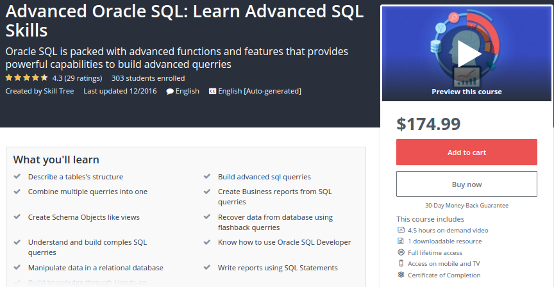554x287 pixels.
Task: Click the Full lifetime access icon
Action: (401, 252)
